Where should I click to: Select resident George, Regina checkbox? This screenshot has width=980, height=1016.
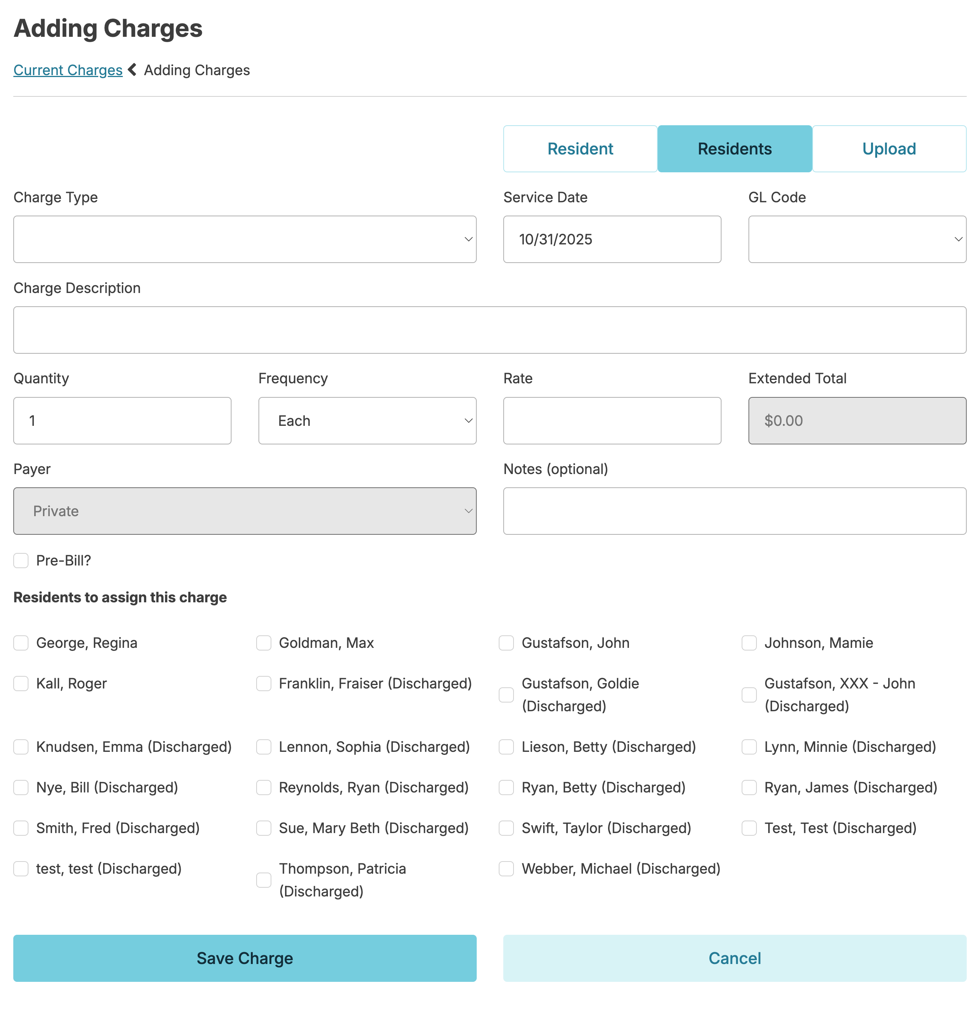coord(21,643)
